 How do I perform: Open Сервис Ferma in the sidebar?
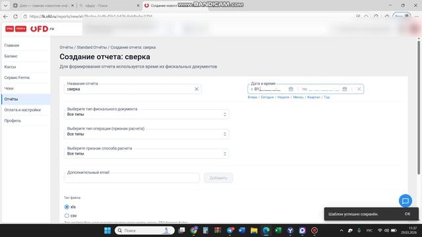16,78
